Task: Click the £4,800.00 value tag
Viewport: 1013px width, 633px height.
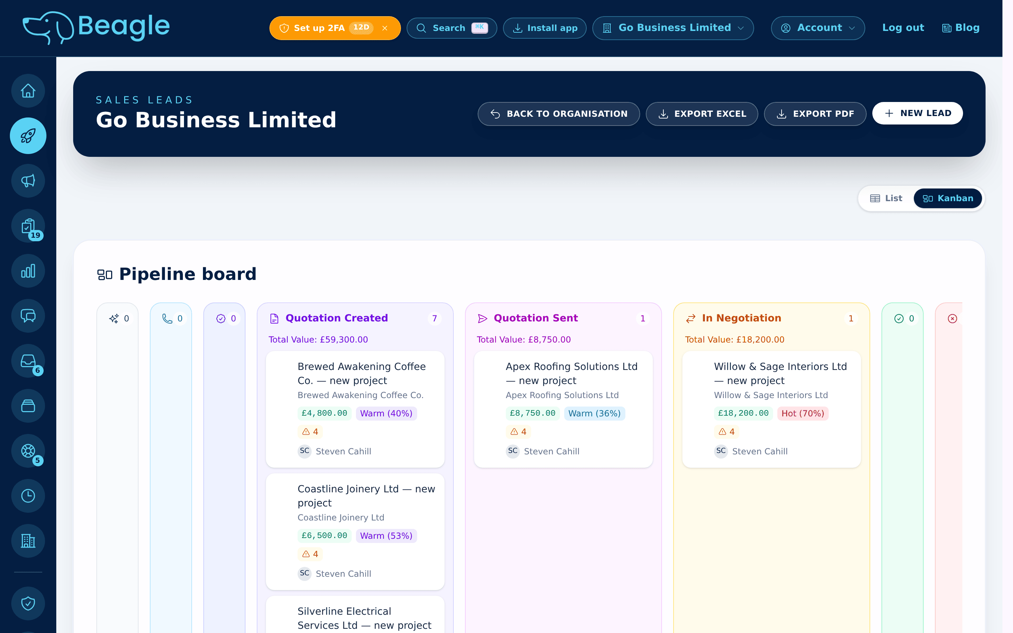Action: click(x=324, y=413)
